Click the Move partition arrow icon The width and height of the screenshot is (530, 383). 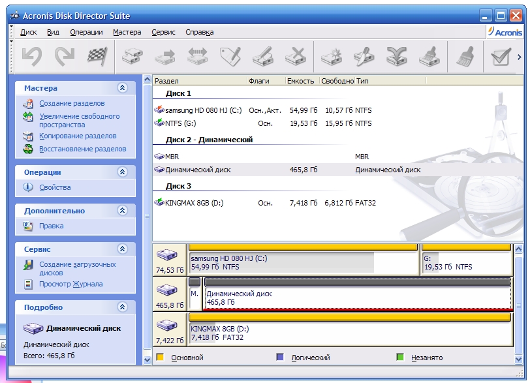coord(165,56)
